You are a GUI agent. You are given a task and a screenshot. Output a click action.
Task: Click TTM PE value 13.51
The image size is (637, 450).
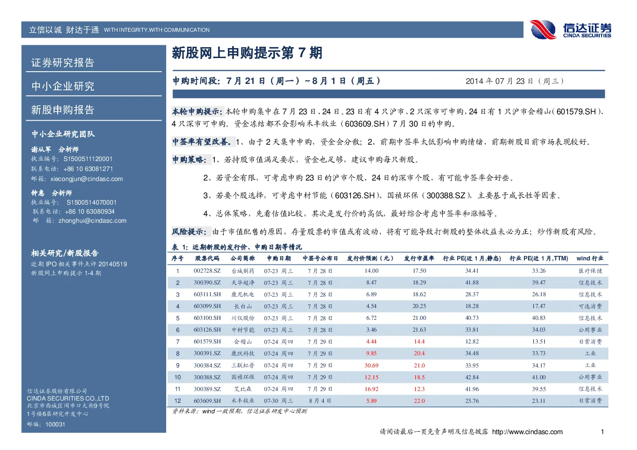point(538,342)
